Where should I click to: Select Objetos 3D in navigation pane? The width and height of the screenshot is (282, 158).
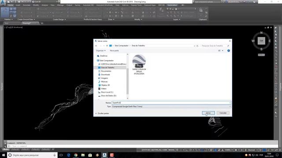point(105,85)
